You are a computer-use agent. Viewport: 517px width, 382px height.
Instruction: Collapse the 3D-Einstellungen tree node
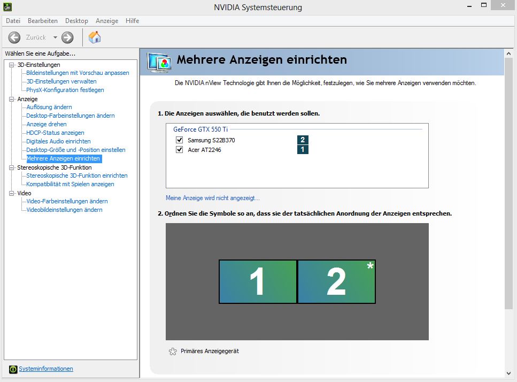[x=12, y=65]
